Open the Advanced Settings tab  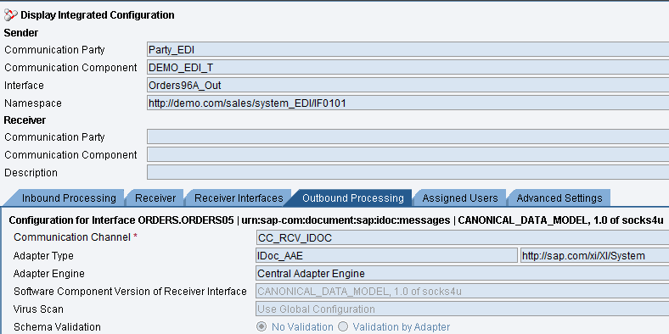point(559,198)
